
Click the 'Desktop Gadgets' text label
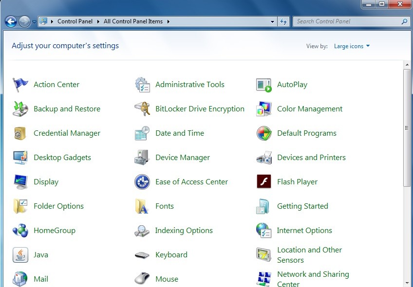pos(62,158)
